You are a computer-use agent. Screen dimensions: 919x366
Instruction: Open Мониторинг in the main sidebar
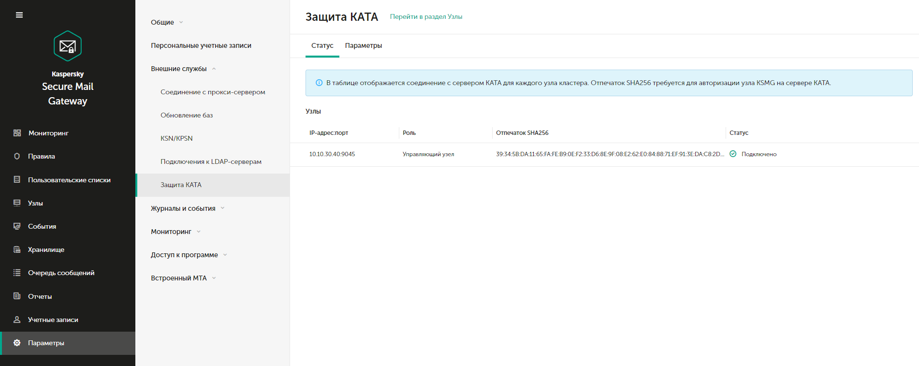[x=48, y=133]
